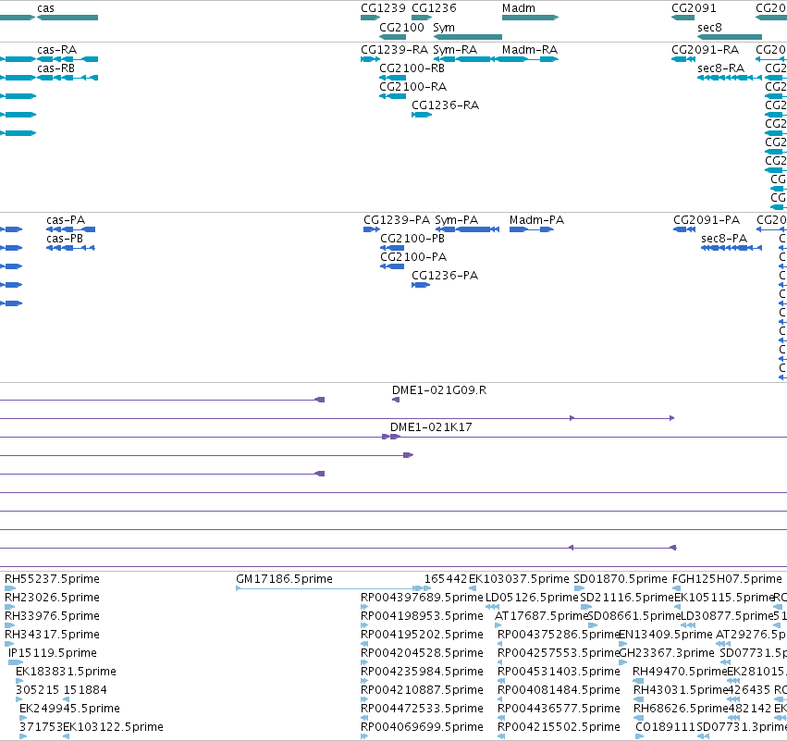This screenshot has height=741, width=787.
Task: Select the CG1236-PA protein label
Action: (445, 276)
